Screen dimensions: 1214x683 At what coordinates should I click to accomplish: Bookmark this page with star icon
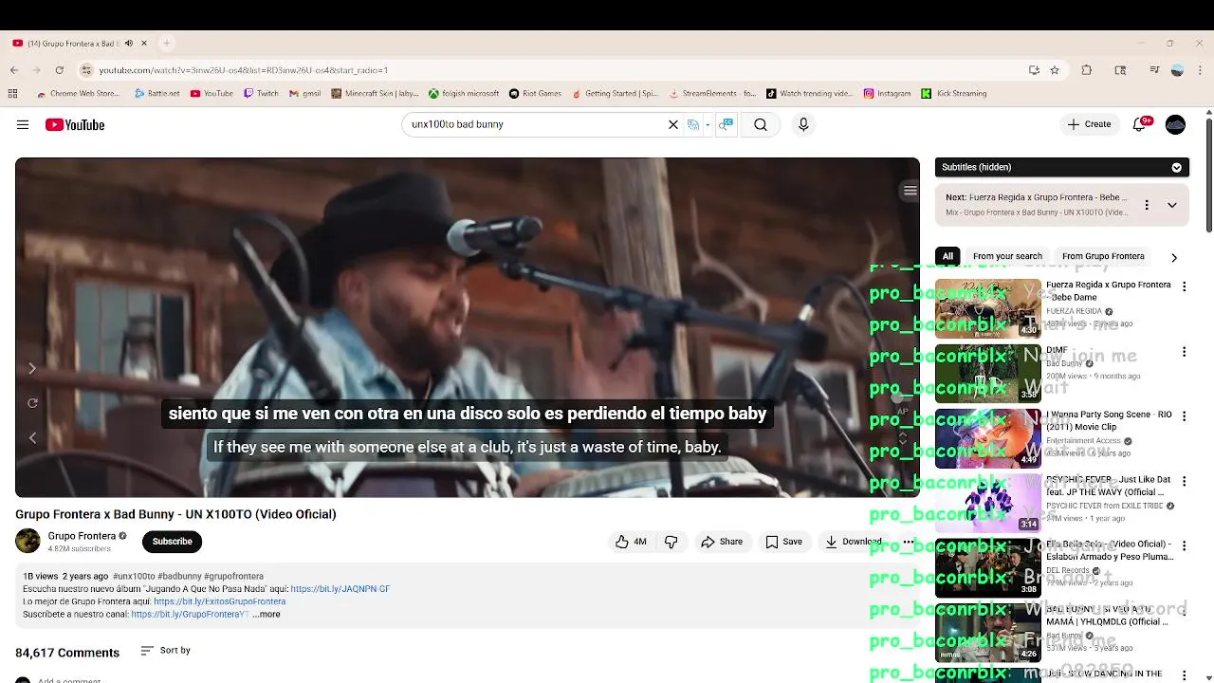coord(1055,70)
